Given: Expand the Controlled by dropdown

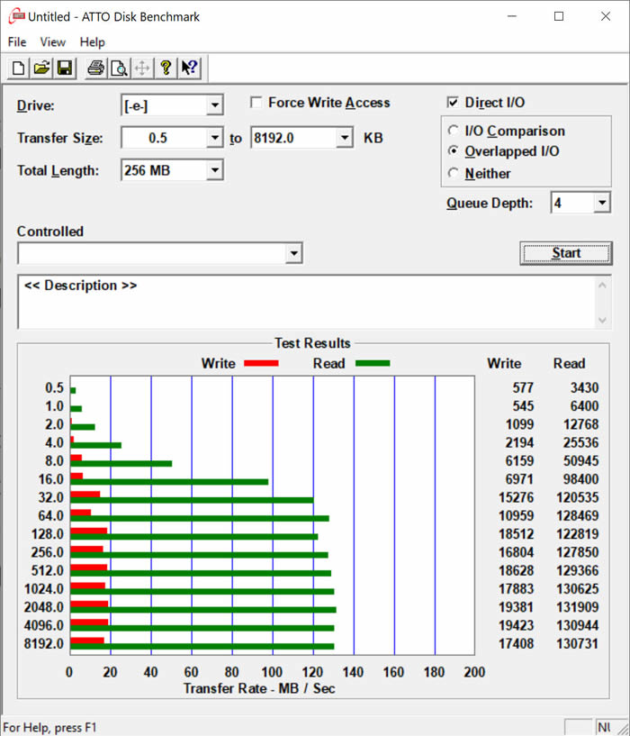Looking at the screenshot, I should pyautogui.click(x=293, y=253).
